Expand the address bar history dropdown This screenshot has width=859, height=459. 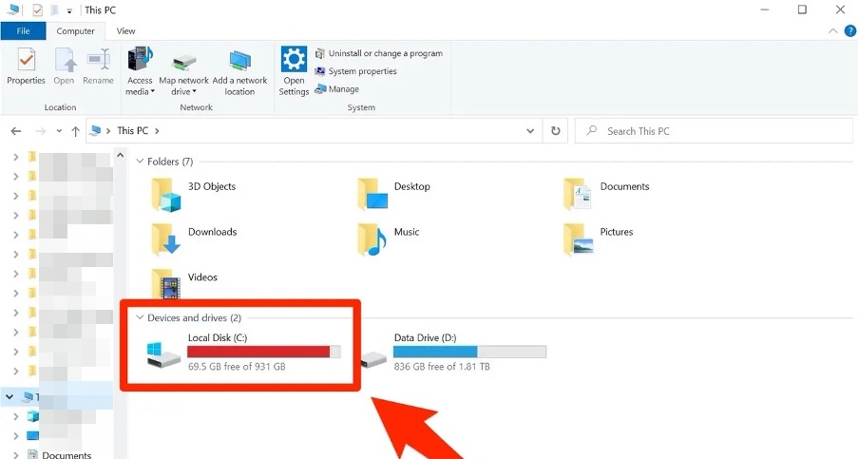pyautogui.click(x=530, y=131)
